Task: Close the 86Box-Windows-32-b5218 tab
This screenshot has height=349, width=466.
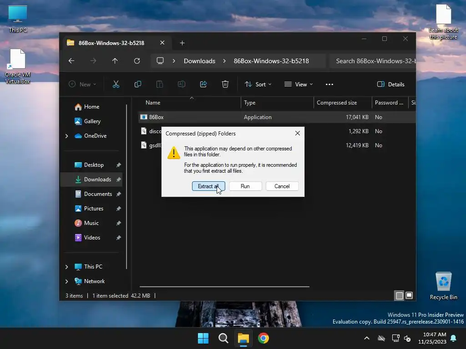Action: click(x=162, y=43)
